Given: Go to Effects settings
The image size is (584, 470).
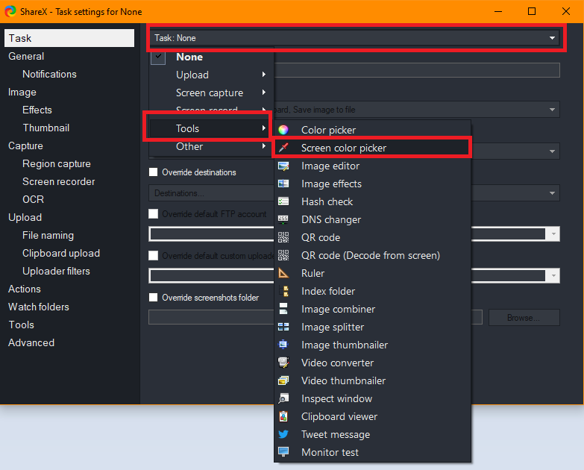Looking at the screenshot, I should [37, 110].
